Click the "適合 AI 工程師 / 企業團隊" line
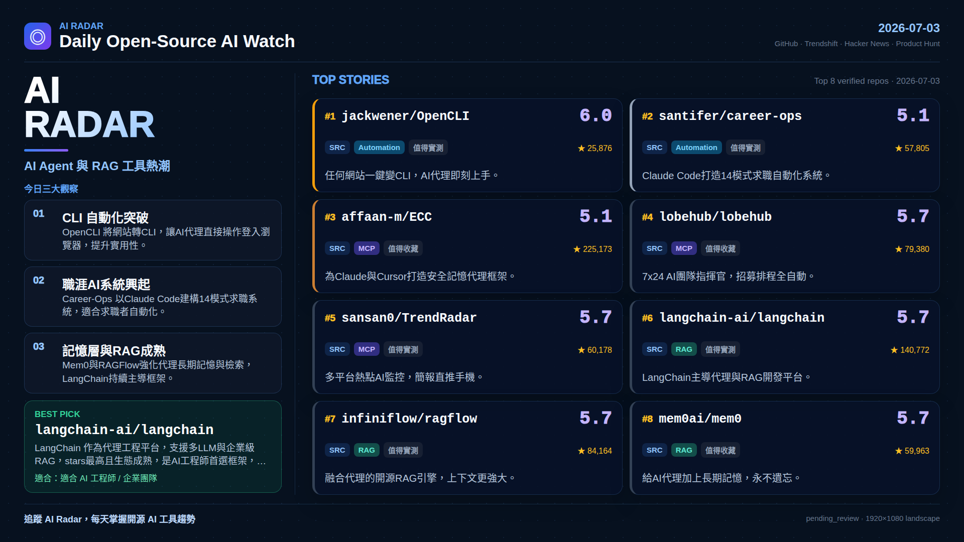964x542 pixels. pyautogui.click(x=96, y=478)
